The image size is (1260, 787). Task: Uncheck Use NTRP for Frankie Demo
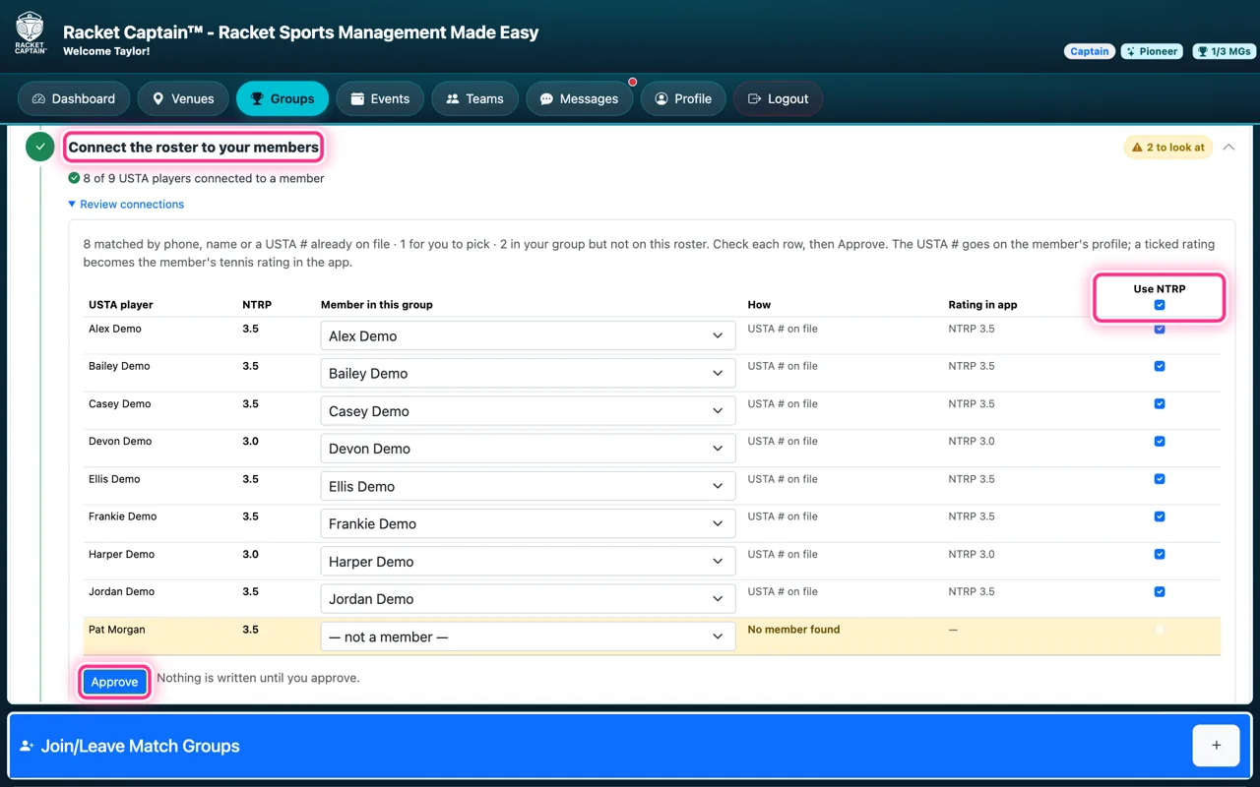(1160, 516)
